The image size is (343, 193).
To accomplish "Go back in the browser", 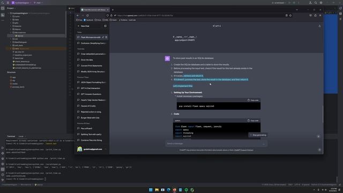I will pos(78,16).
